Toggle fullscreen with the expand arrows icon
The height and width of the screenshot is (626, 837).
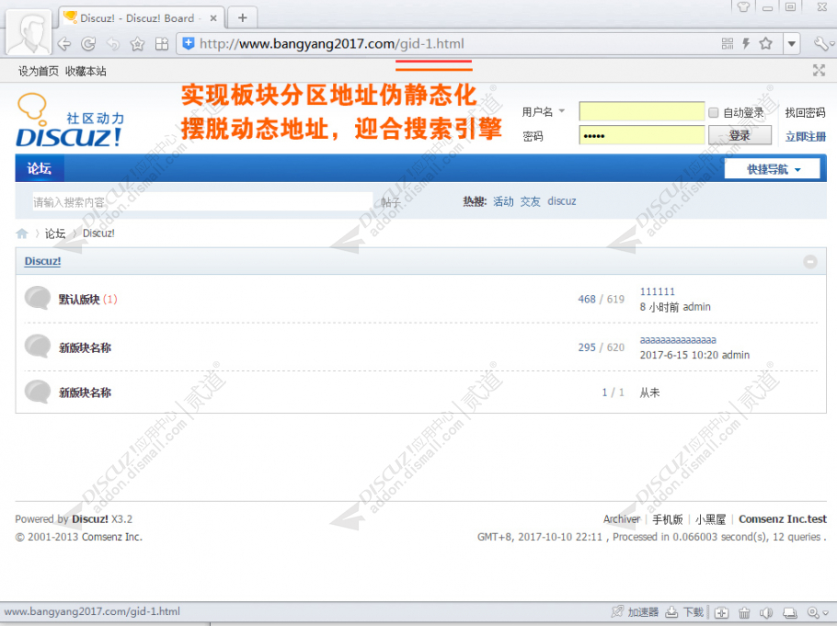coord(819,70)
